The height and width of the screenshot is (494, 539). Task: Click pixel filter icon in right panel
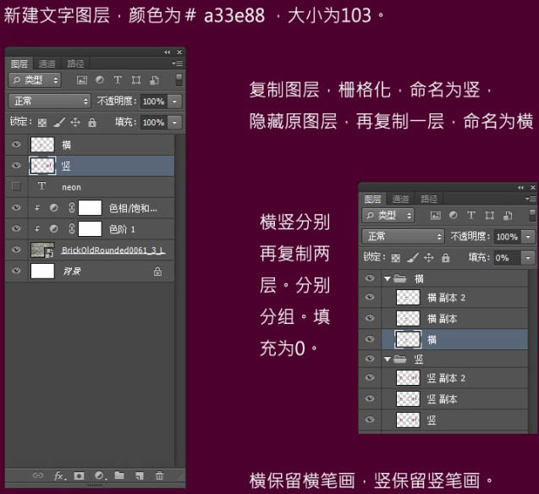(x=436, y=216)
